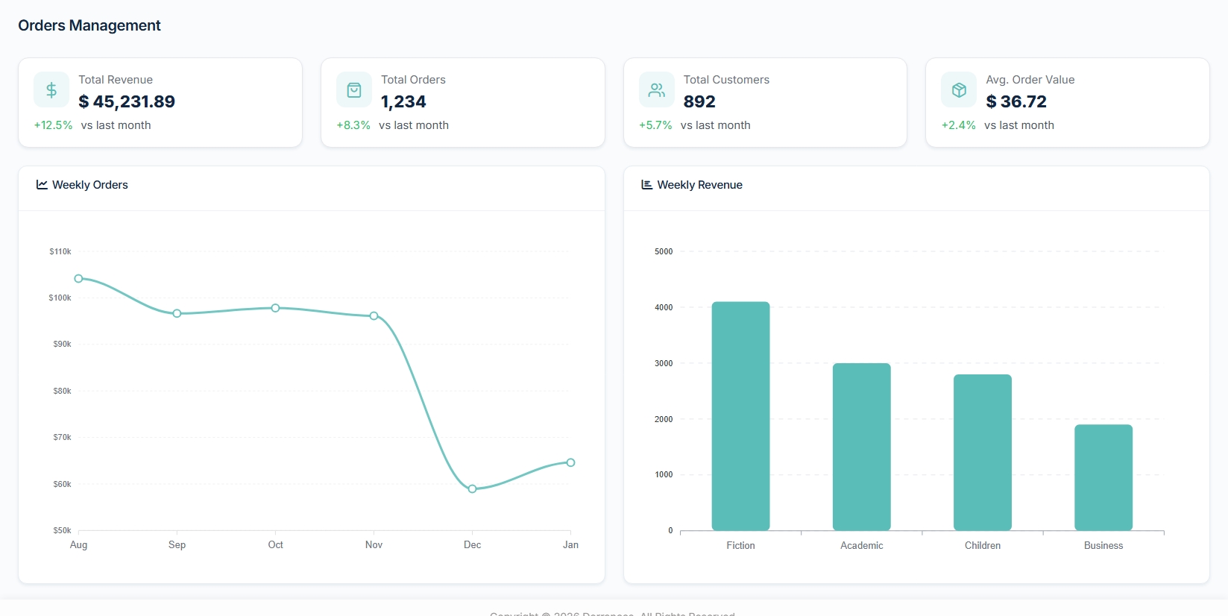
Task: Click the shopping bag Total Orders icon
Action: pyautogui.click(x=354, y=90)
